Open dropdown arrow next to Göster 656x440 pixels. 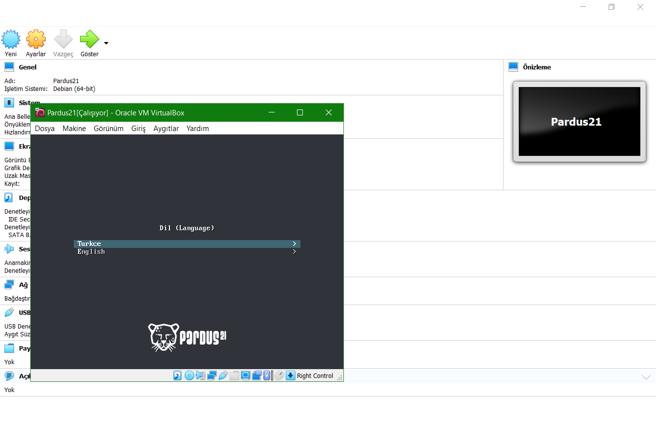pos(106,43)
